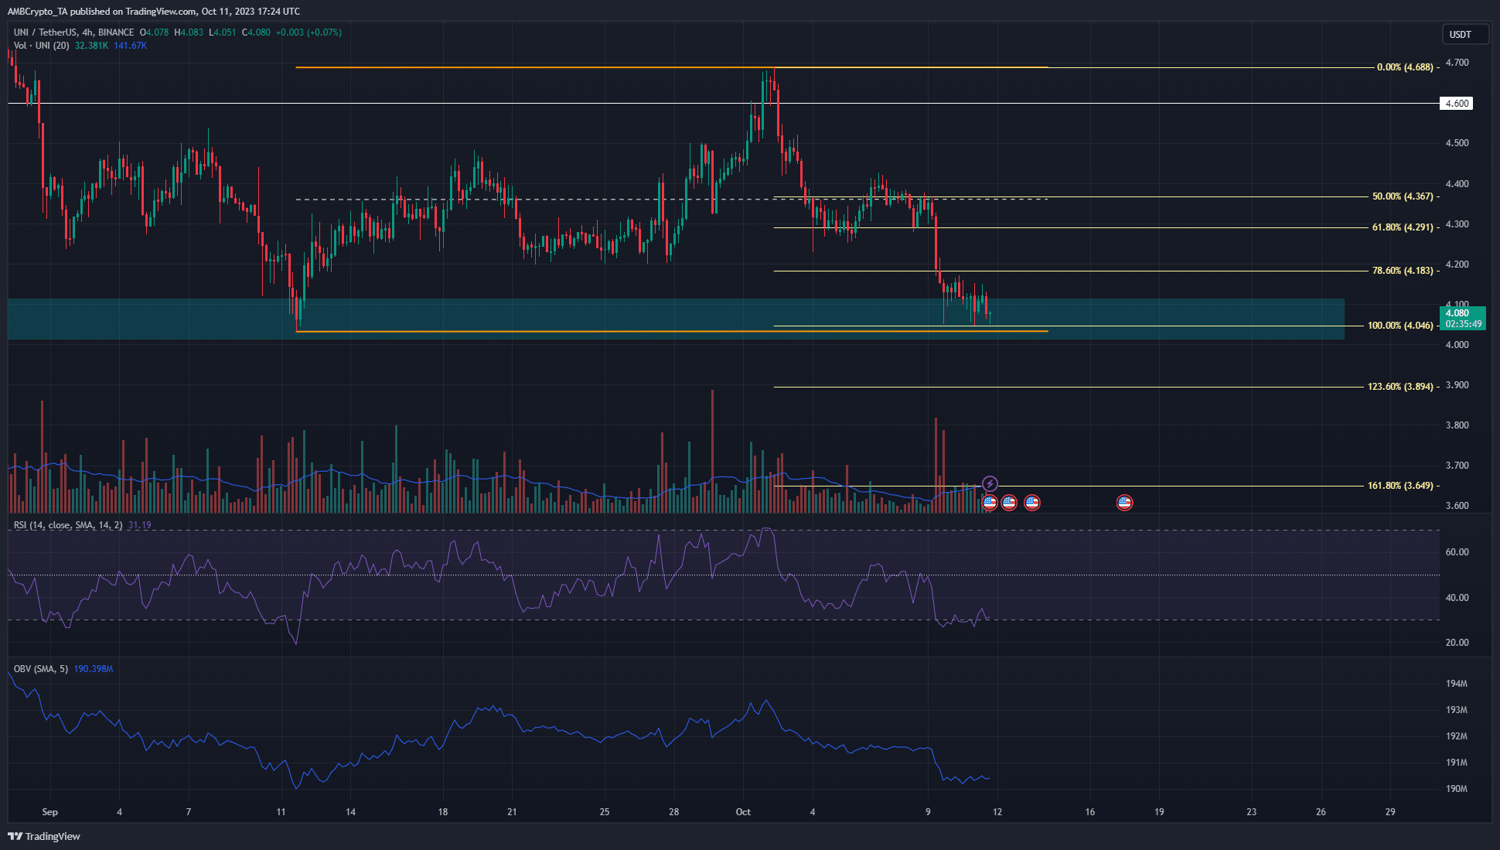
Task: Click the TradingView logo at bottom left
Action: [44, 836]
